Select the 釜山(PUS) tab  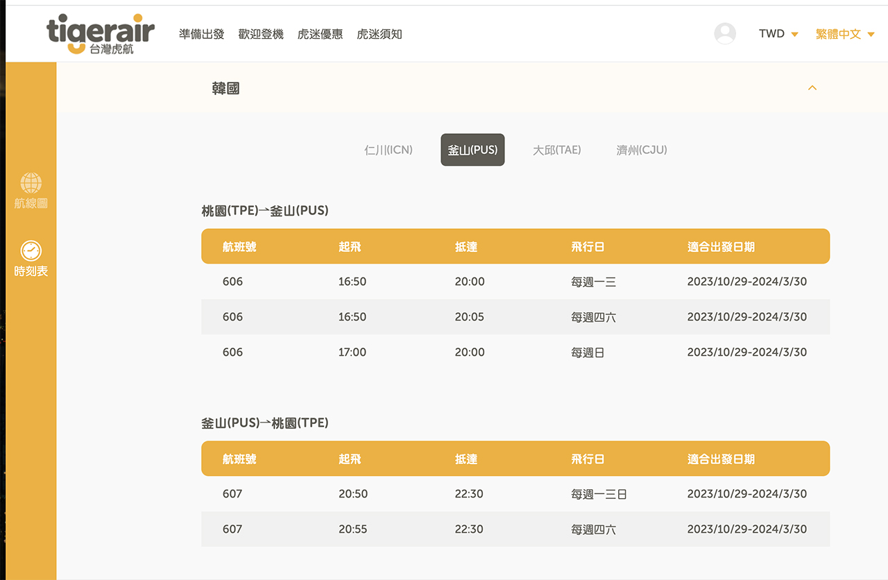pyautogui.click(x=472, y=150)
